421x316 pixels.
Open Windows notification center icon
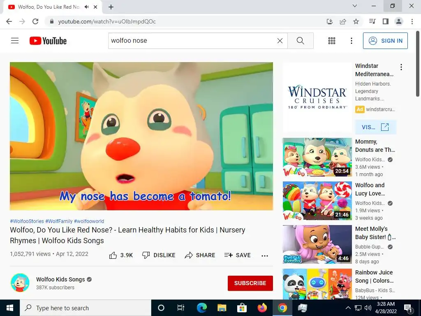point(408,308)
